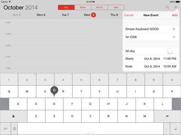Cancel the New Event popover

129,15
